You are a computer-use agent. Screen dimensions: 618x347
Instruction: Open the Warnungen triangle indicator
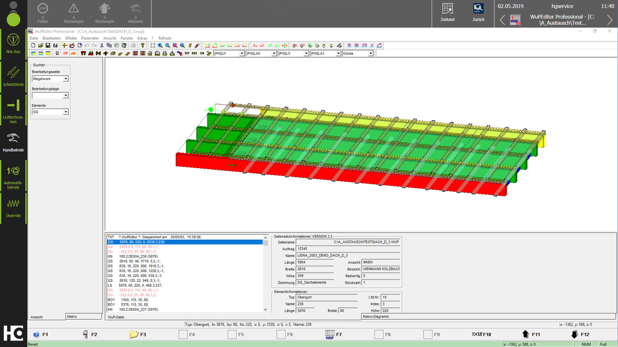[x=73, y=13]
